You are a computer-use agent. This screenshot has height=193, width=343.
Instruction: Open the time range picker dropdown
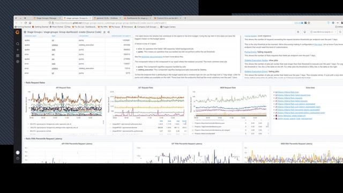tap(323, 32)
